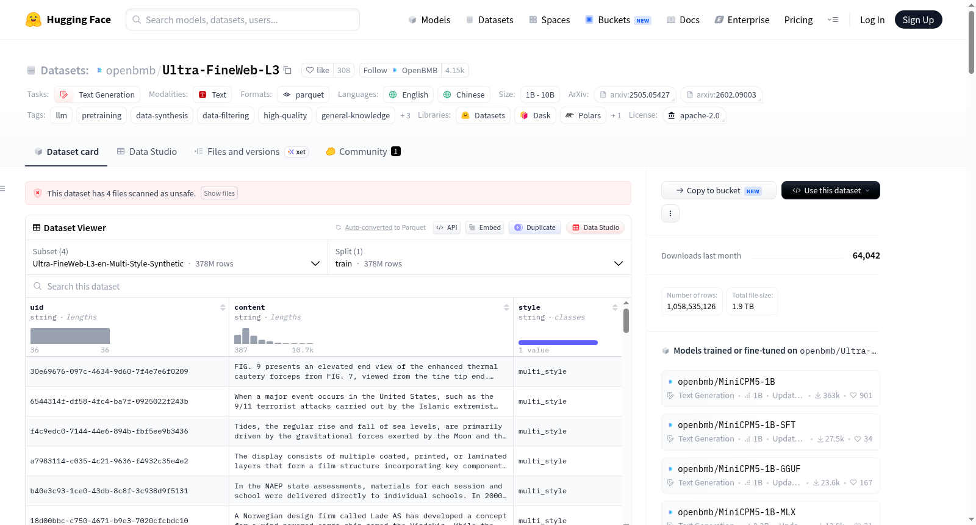Click the xet badge beside Files and versions

[297, 152]
